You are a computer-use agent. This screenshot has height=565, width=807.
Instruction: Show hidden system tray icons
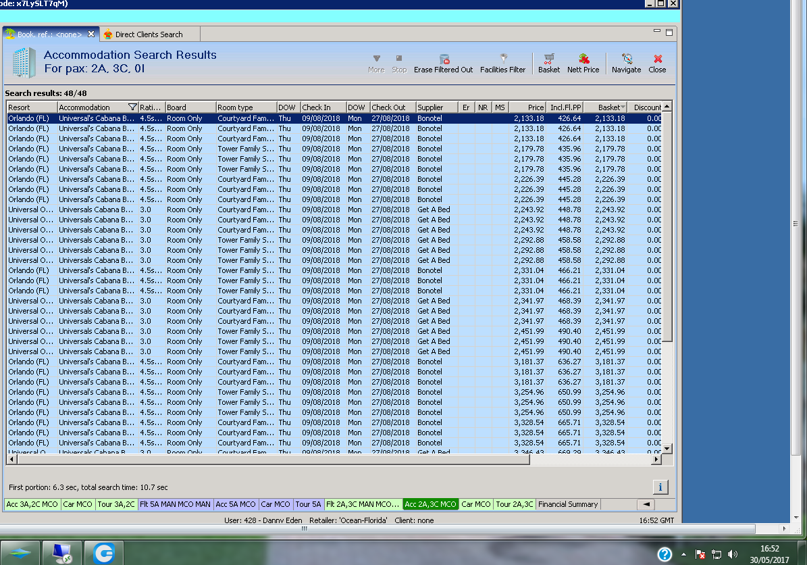point(683,554)
